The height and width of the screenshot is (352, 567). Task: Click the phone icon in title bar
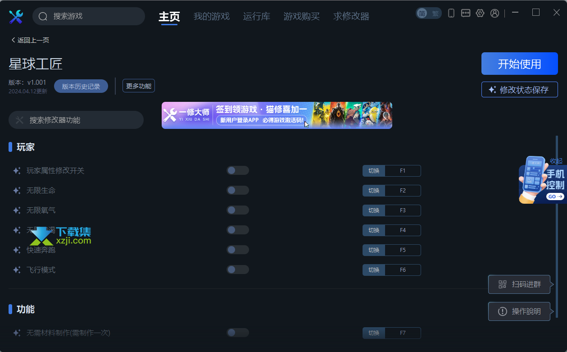[x=451, y=13]
